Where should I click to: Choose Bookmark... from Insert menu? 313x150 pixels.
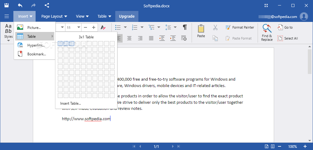pyautogui.click(x=35, y=54)
